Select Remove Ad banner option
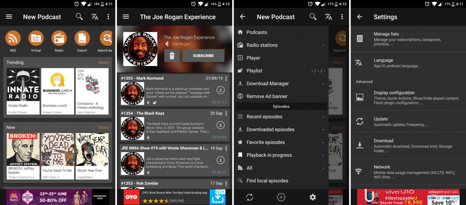 tap(281, 96)
